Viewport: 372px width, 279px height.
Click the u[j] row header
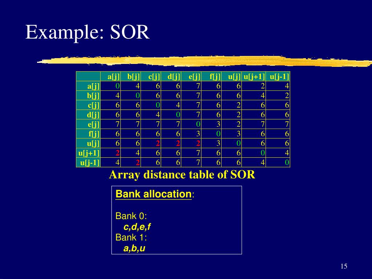click(x=88, y=143)
